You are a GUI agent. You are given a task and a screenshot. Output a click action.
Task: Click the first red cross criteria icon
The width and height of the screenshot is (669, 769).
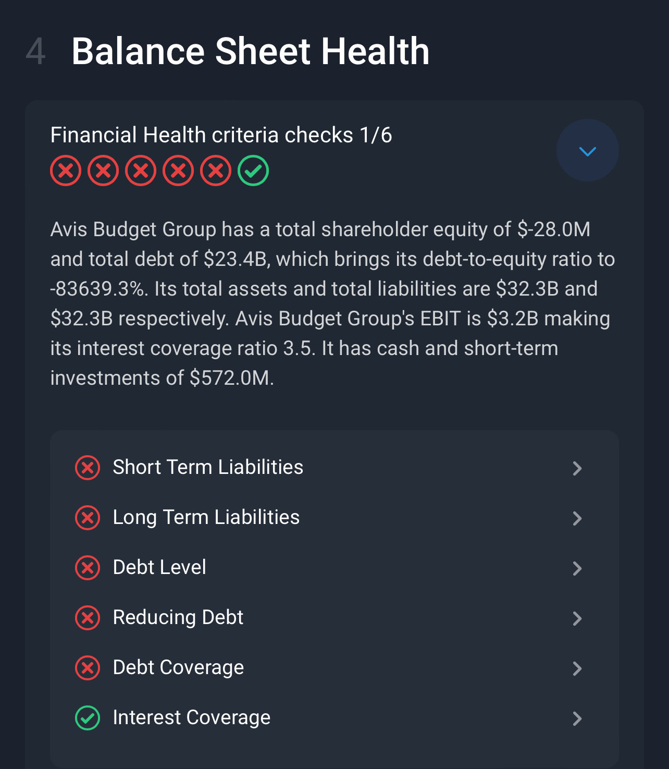[x=65, y=169]
